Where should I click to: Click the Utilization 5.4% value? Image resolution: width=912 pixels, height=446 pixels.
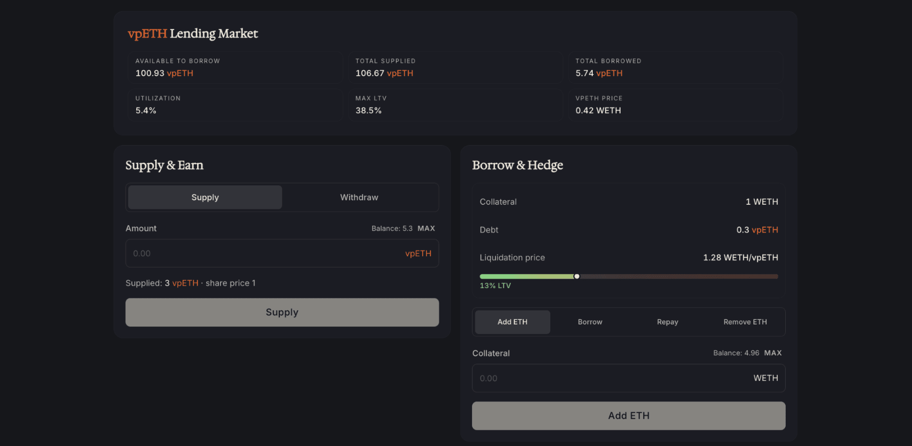[146, 111]
